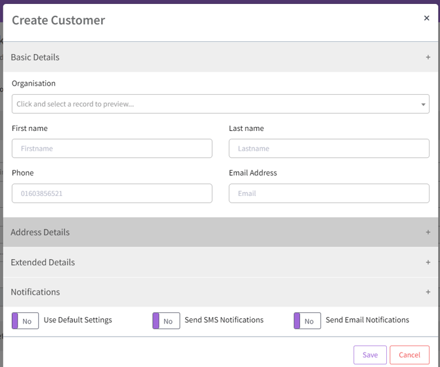Viewport: 440px width, 367px height.
Task: Focus the Last name input box
Action: 329,149
